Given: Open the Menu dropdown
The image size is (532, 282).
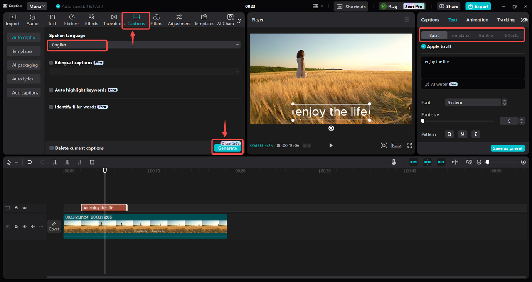Looking at the screenshot, I should coord(37,7).
